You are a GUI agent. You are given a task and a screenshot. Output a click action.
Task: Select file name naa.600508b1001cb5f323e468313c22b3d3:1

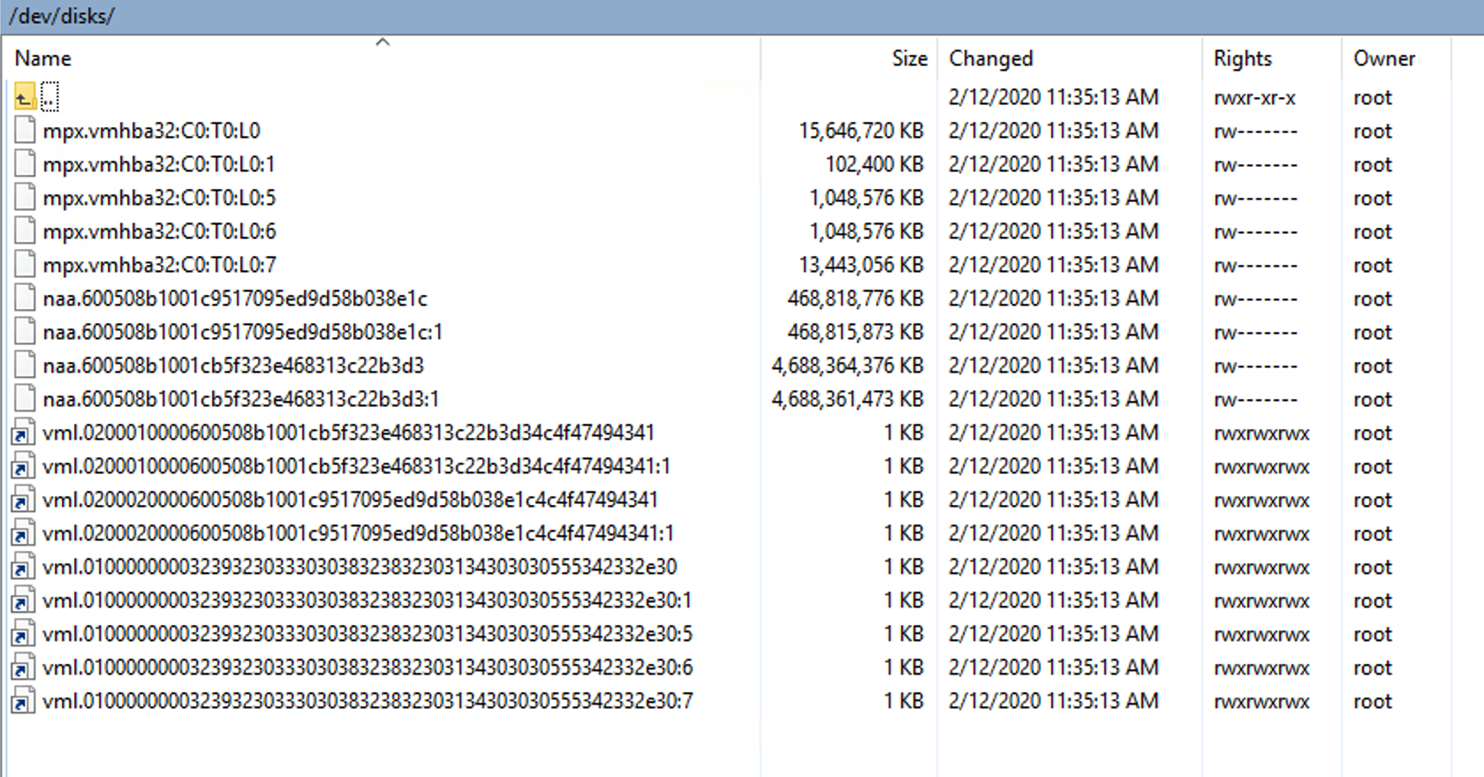[240, 399]
